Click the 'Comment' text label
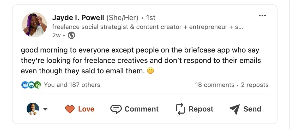 pos(141,109)
